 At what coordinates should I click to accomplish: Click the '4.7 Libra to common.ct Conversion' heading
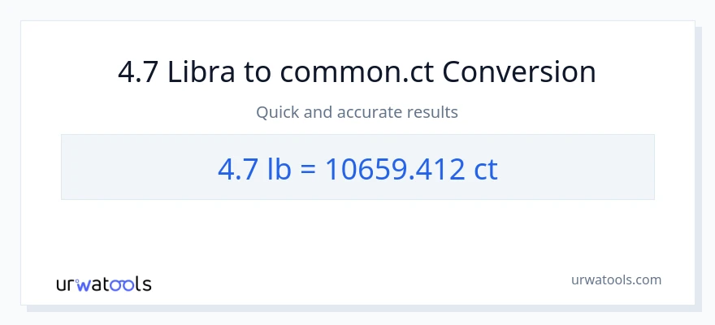(357, 72)
